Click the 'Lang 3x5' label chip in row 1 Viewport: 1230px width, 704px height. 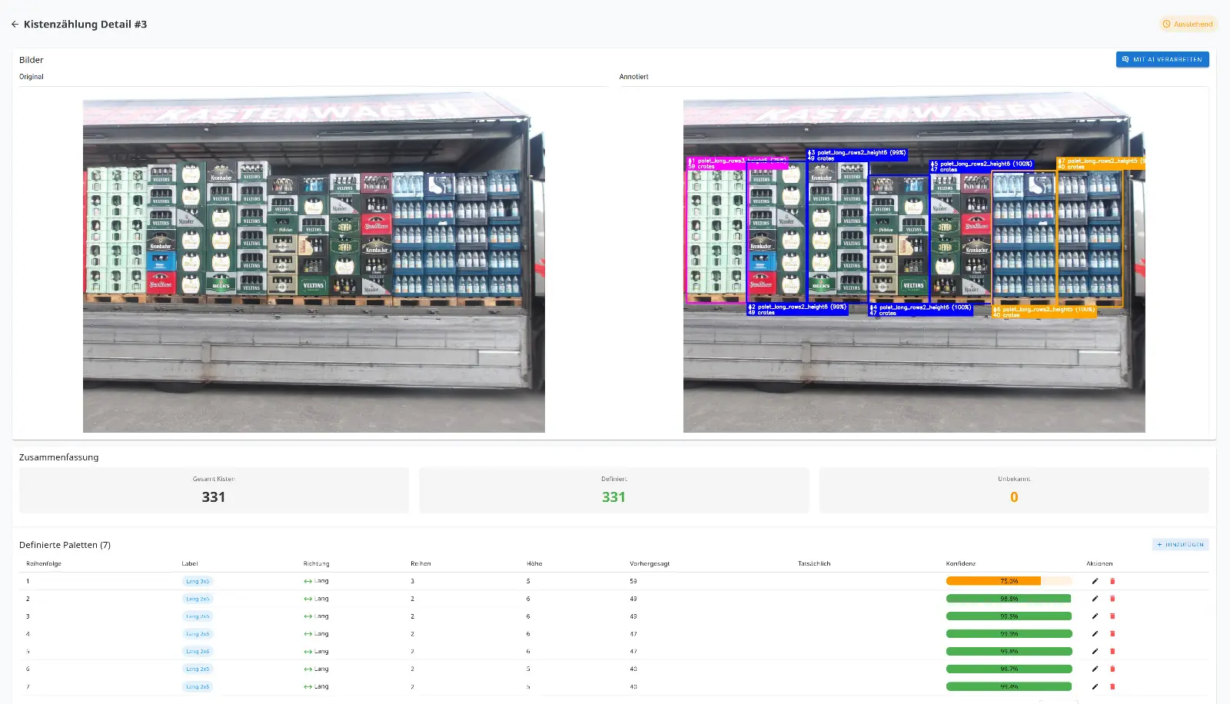(198, 581)
